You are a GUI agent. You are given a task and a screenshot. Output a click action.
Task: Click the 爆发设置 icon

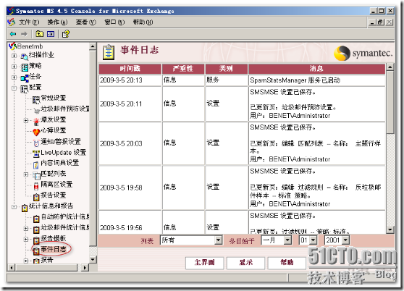(x=36, y=122)
